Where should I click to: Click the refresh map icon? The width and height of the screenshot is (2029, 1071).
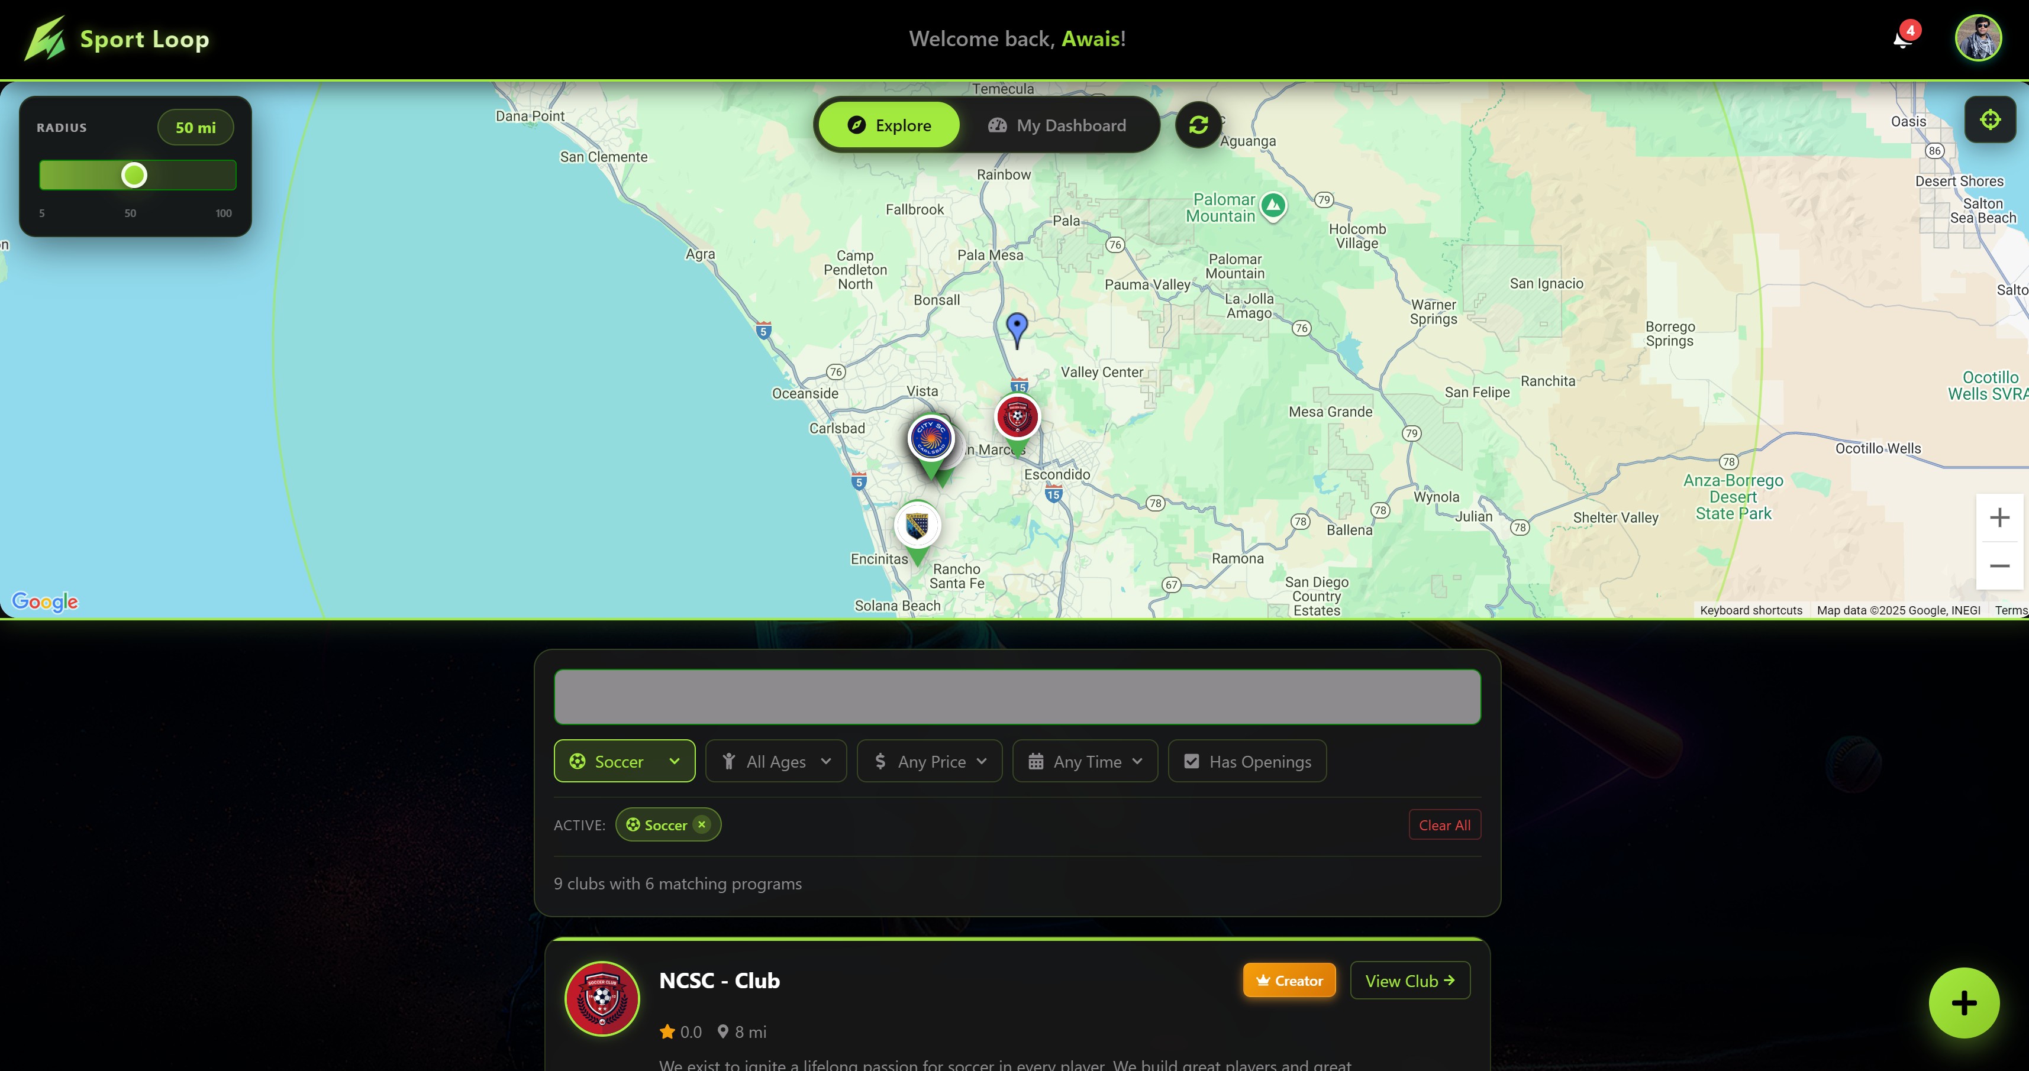click(1198, 124)
